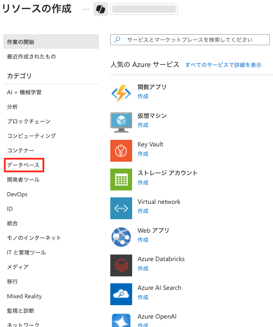
Task: Click the Azure Databricks service title
Action: pos(161,259)
